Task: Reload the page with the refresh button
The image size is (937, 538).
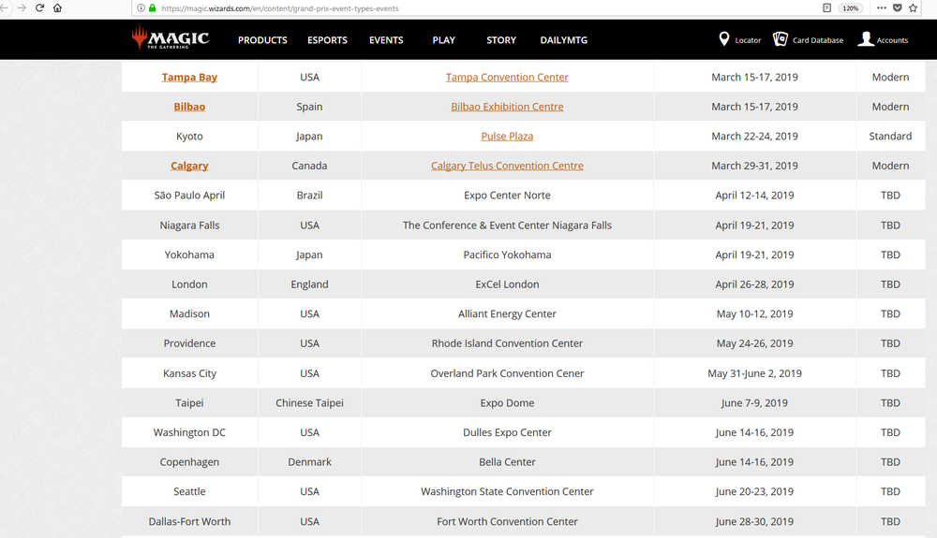Action: (39, 7)
